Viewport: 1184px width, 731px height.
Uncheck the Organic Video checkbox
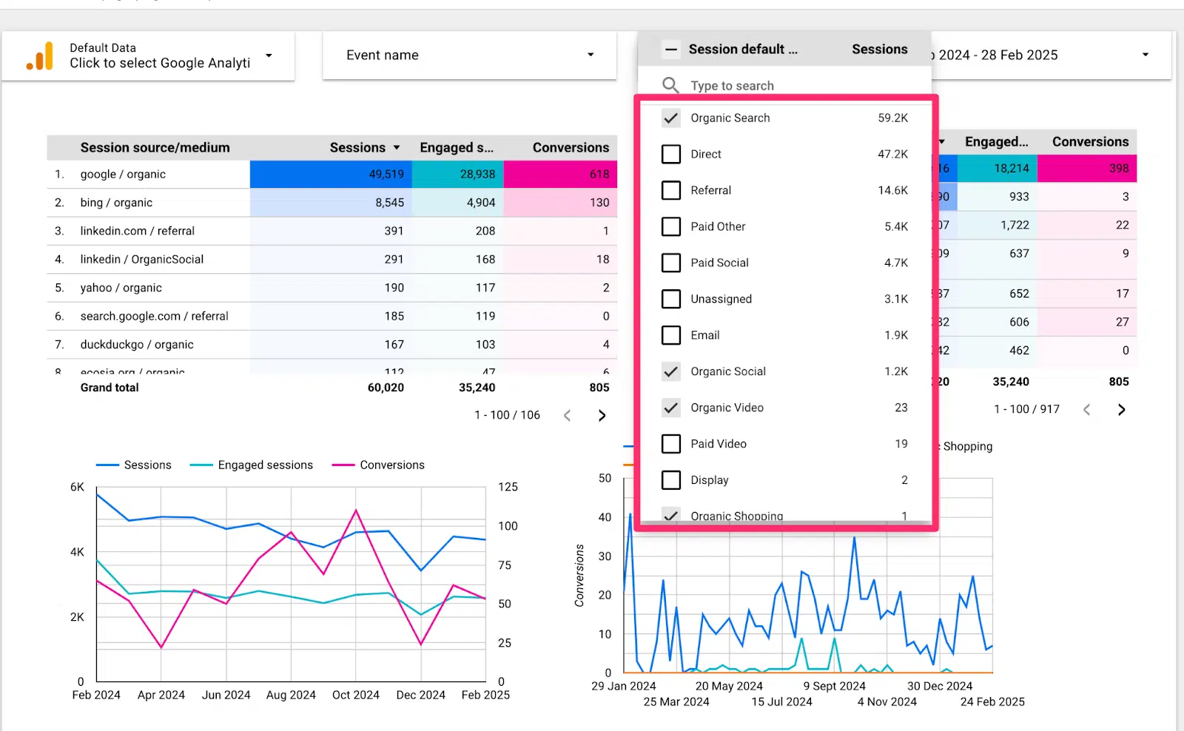point(671,408)
